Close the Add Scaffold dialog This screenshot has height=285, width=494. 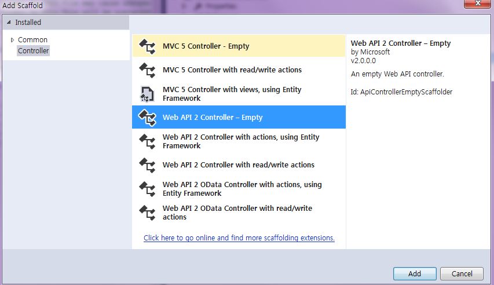pos(477,3)
